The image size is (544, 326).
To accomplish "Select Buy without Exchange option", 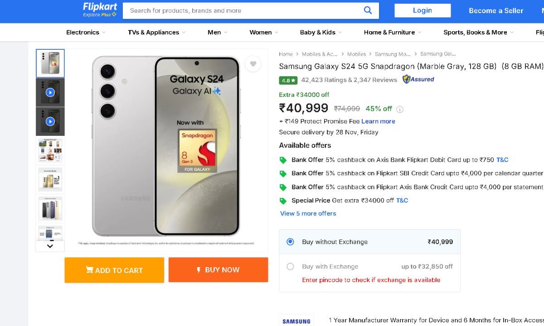I will coord(291,242).
